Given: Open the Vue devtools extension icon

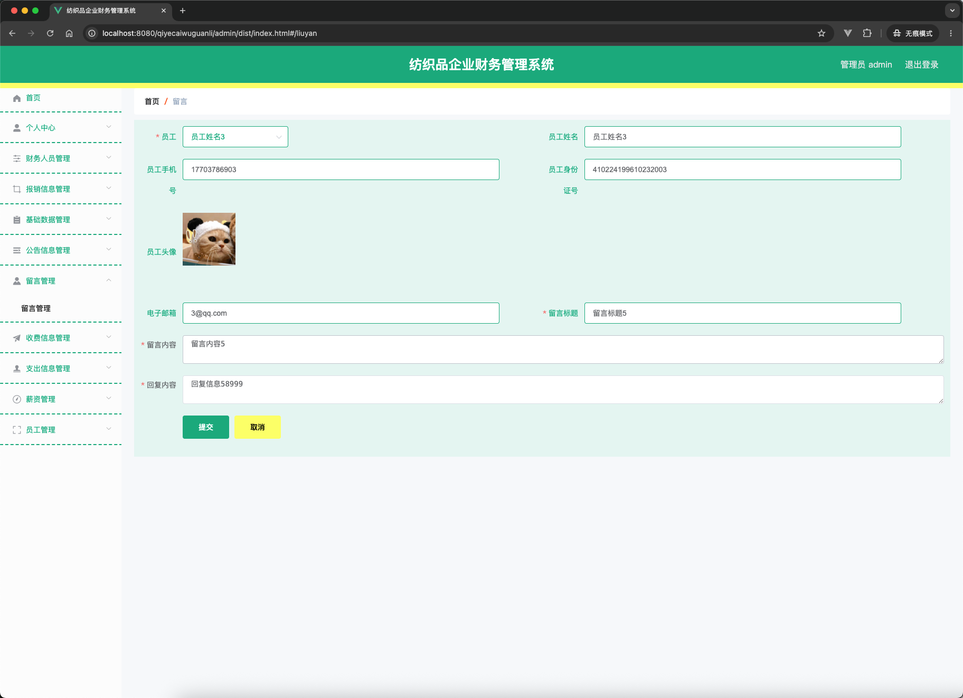Looking at the screenshot, I should 848,33.
